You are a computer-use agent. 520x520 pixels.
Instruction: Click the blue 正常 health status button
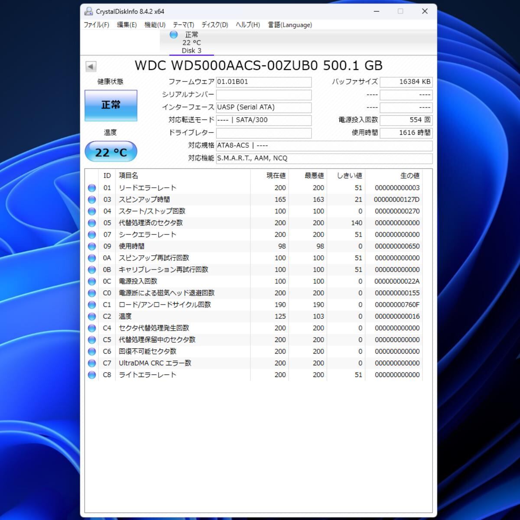tap(110, 105)
